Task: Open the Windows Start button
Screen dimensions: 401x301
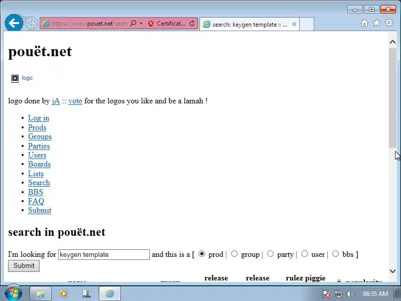Action: click(x=14, y=293)
